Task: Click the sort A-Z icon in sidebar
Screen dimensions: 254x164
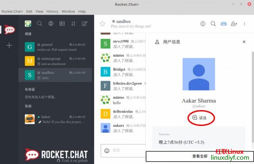Action: pyautogui.click(x=73, y=24)
